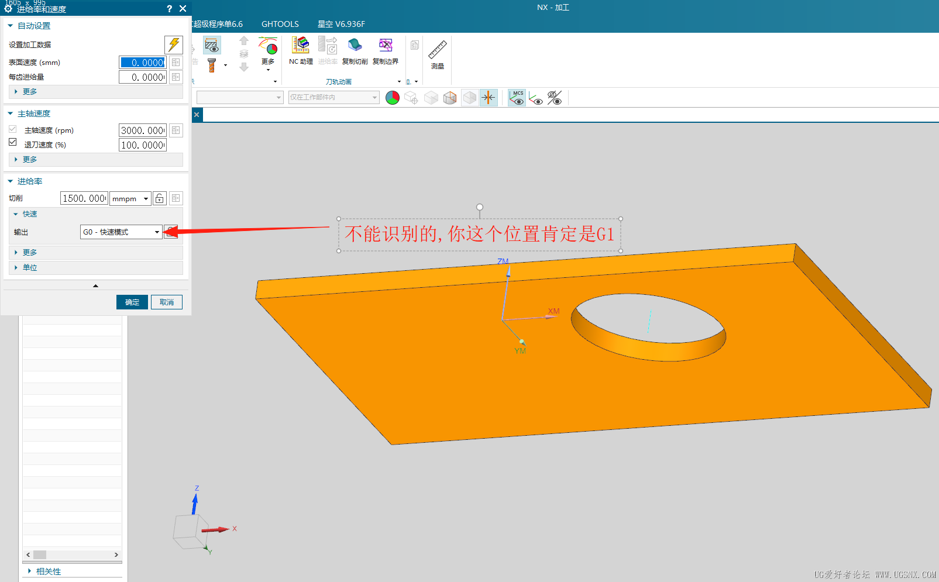Collapse the 快速 subsection
Image resolution: width=939 pixels, height=582 pixels.
(x=16, y=214)
